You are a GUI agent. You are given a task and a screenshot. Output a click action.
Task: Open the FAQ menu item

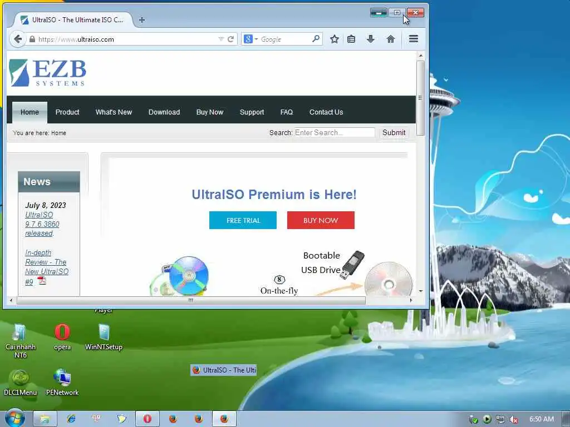tap(287, 112)
